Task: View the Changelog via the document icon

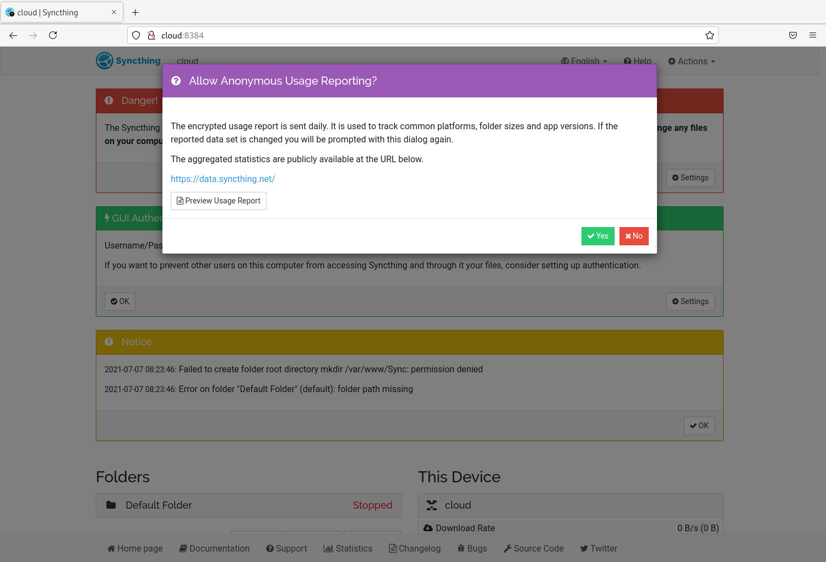Action: (392, 548)
